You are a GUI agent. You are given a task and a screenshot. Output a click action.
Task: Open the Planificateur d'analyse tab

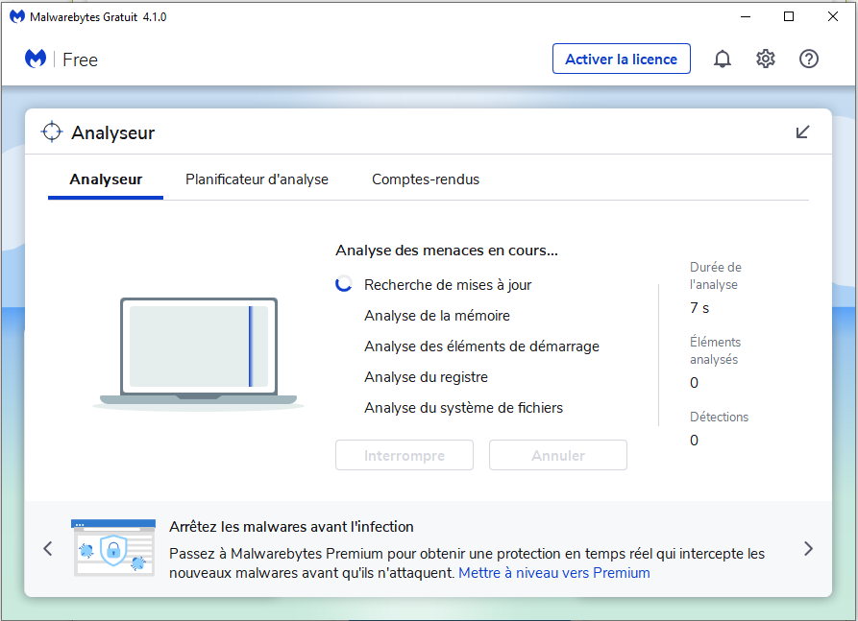[x=257, y=179]
